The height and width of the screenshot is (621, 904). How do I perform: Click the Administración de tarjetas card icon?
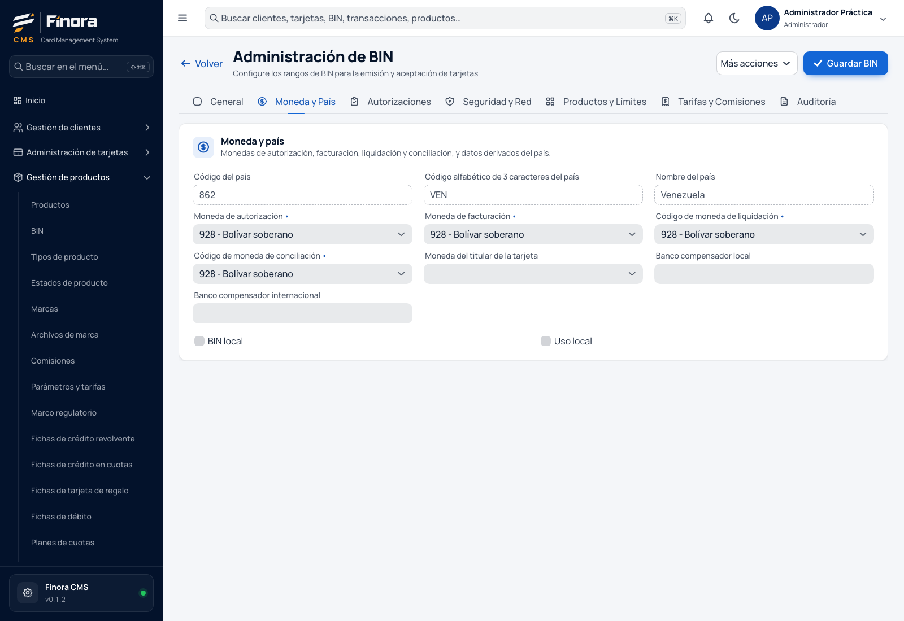[x=18, y=152]
